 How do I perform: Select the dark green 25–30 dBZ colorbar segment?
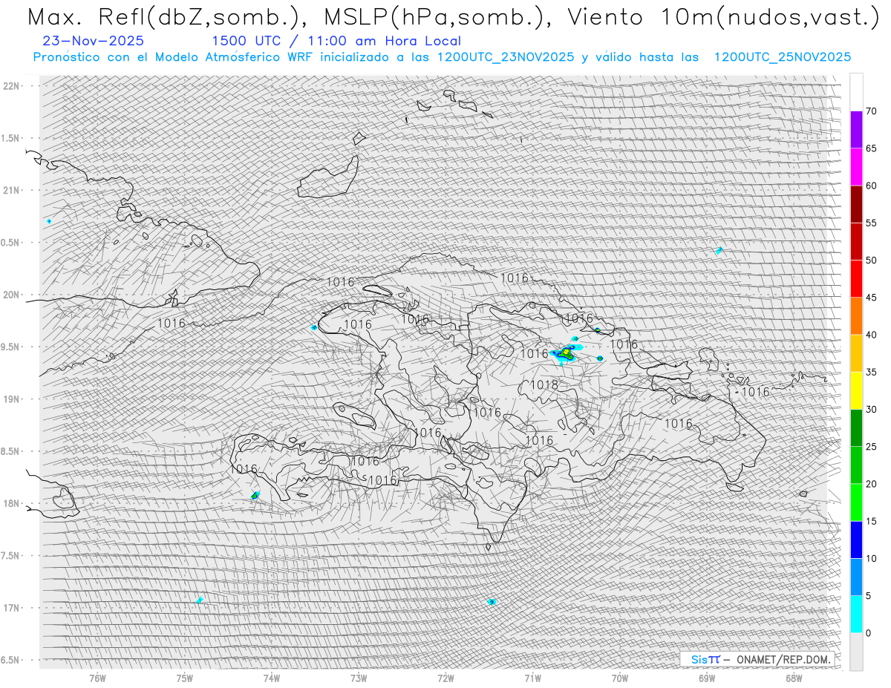tap(856, 427)
